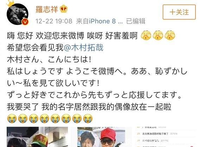The height and width of the screenshot is (147, 200).
Task: Click the Japanese greeting line 木村さん、こんにちは
Action: coord(49,59)
